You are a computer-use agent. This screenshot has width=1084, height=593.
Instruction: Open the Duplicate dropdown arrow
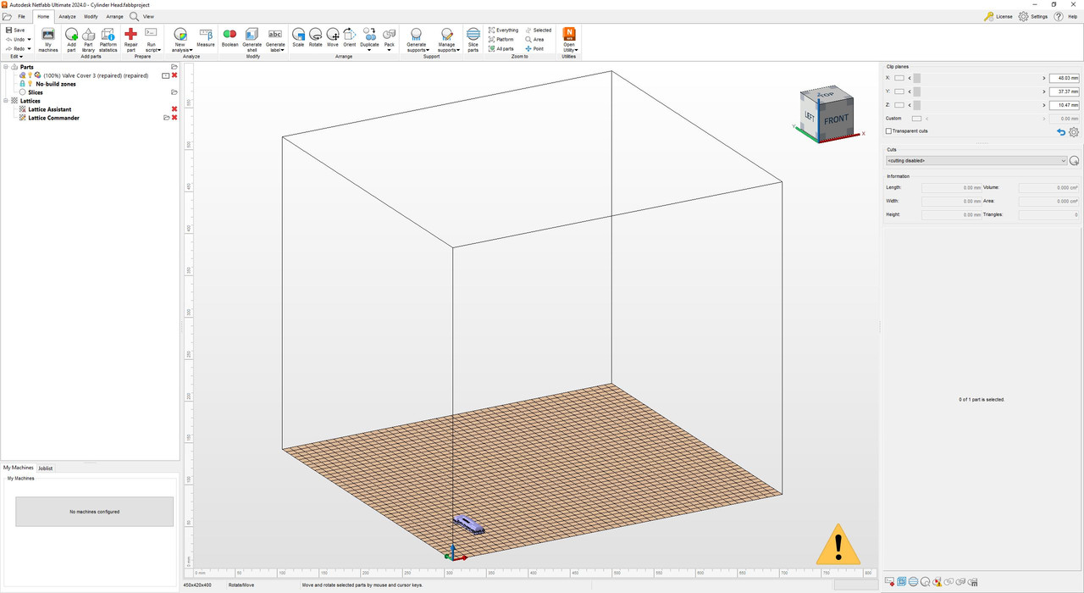pyautogui.click(x=369, y=50)
